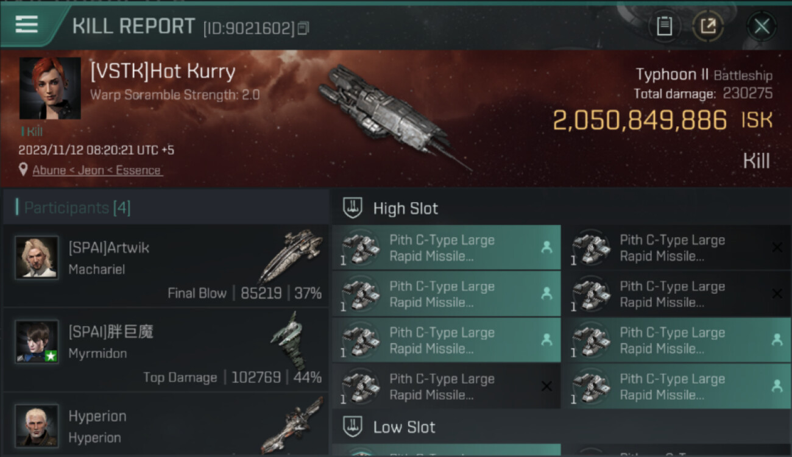Viewport: 792px width, 457px height.
Task: Click the High Slot section icon
Action: [x=353, y=208]
